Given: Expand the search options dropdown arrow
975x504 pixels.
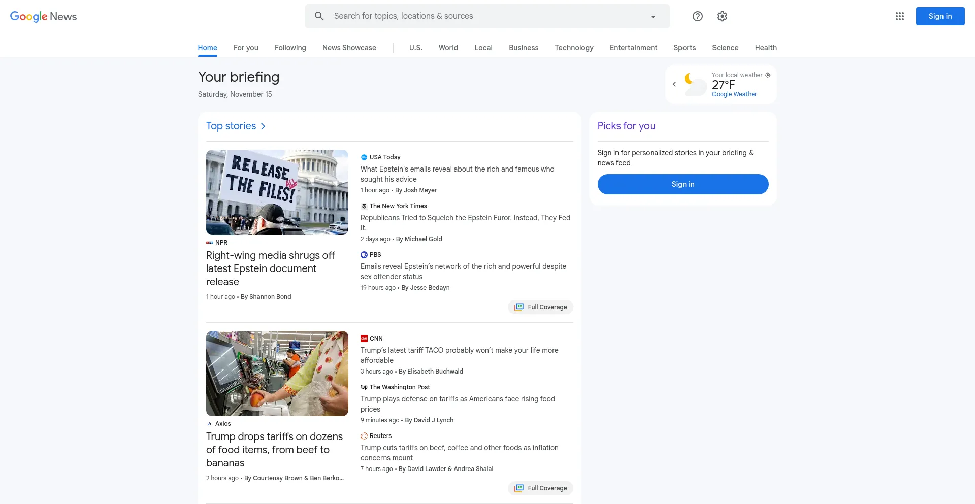Looking at the screenshot, I should [x=653, y=17].
